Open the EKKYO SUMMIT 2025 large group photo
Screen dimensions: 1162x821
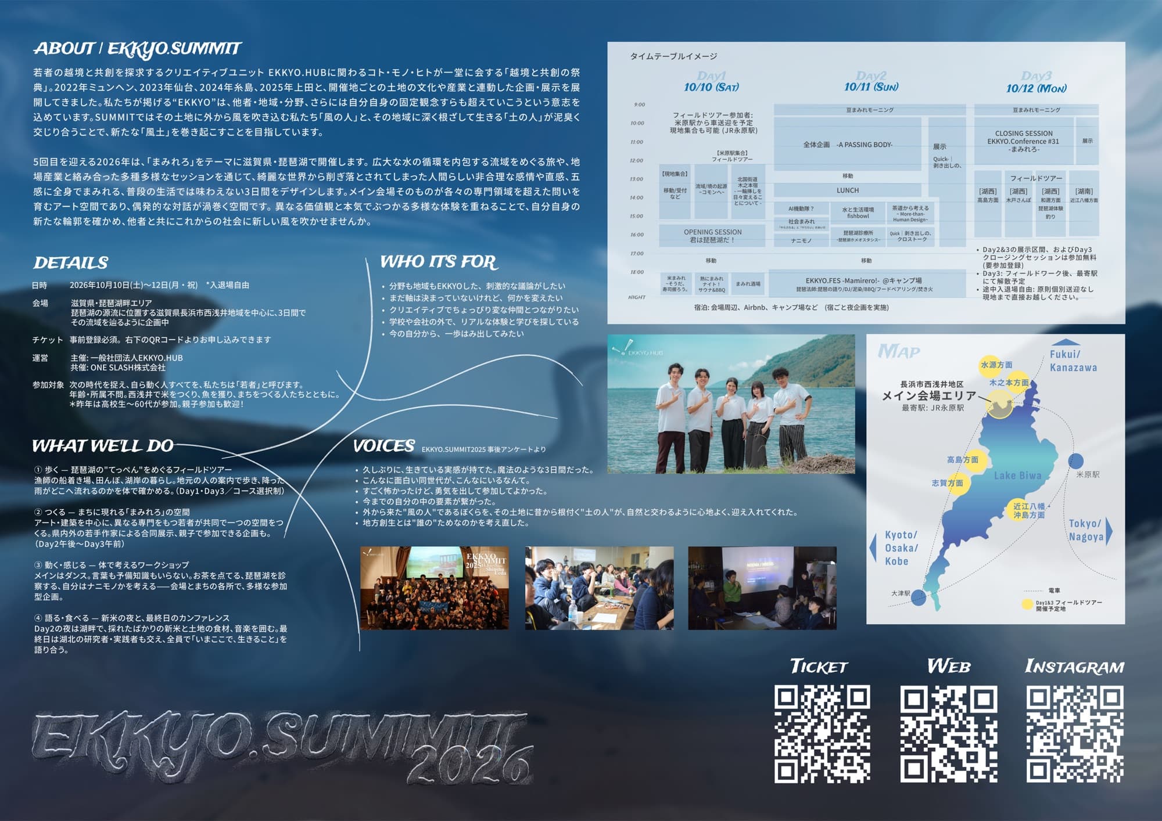[x=434, y=588]
